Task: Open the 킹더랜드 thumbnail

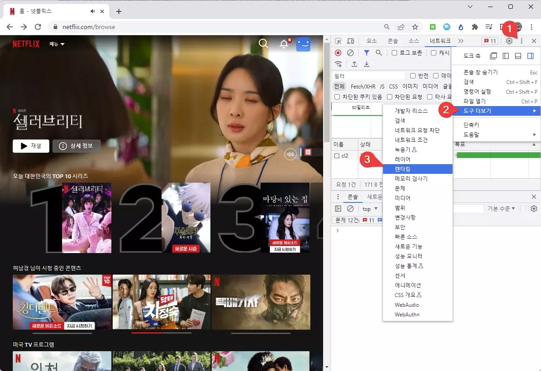Action: click(62, 302)
